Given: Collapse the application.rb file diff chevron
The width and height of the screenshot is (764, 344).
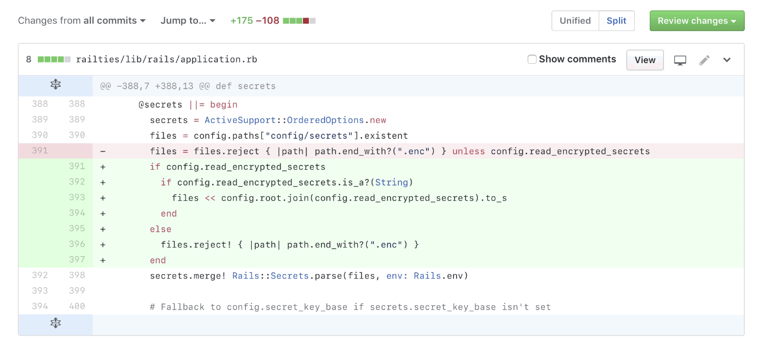Looking at the screenshot, I should click(x=727, y=60).
